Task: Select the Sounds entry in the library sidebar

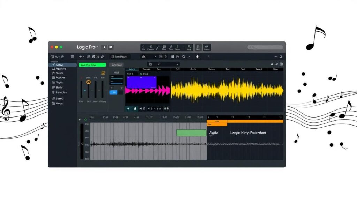Action: click(59, 65)
